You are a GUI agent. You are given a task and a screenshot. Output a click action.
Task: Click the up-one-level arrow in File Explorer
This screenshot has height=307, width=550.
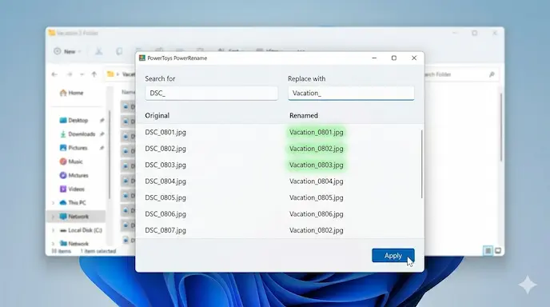pos(94,74)
